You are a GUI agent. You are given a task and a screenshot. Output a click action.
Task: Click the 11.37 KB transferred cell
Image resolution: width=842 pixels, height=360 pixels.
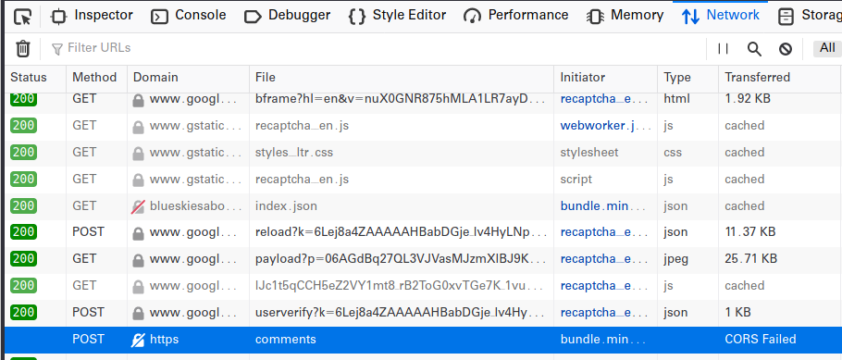click(x=749, y=232)
